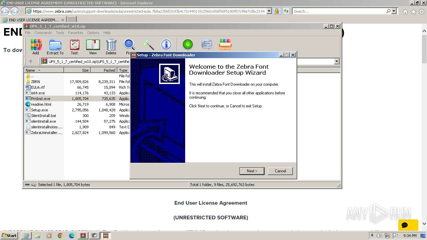Click the Test archive toolbar icon
427x240 pixels.
coord(74,47)
